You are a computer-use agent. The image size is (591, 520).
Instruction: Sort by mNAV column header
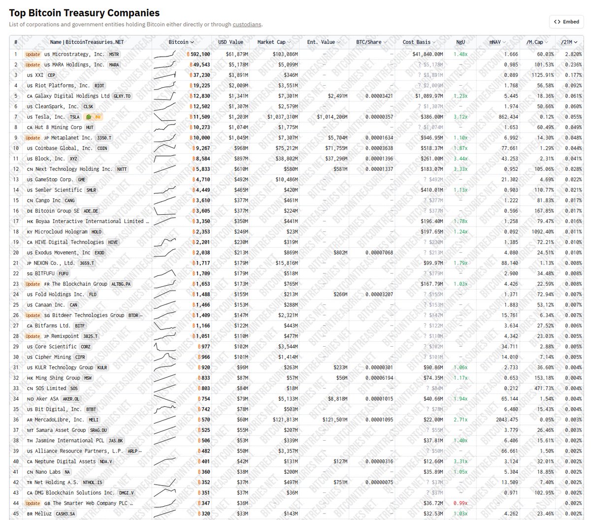coord(497,42)
